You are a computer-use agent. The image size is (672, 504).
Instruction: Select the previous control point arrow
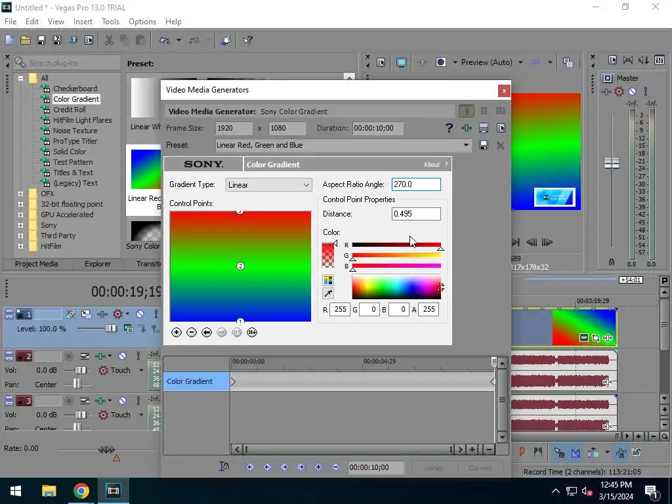click(x=207, y=333)
